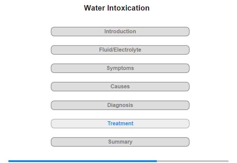Viewport: 237px width, 163px height.
Task: Click the far right end of progress bar
Action: coord(228,161)
